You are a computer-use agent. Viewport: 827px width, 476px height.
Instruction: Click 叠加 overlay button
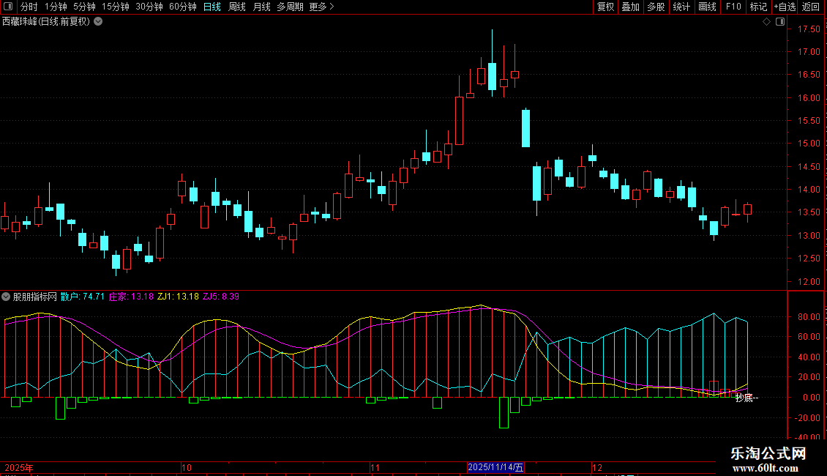[x=630, y=7]
